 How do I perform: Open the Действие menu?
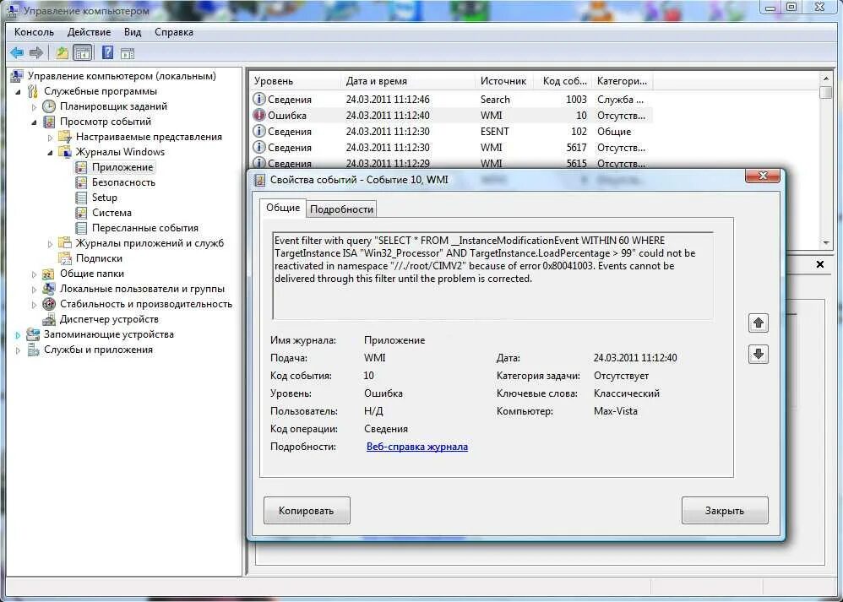pyautogui.click(x=89, y=32)
